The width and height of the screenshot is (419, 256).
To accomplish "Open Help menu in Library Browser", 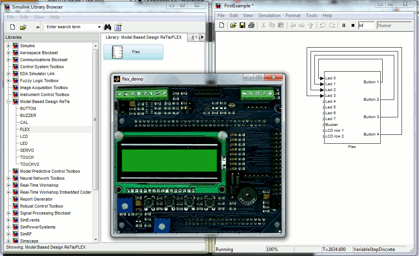I will [x=55, y=17].
